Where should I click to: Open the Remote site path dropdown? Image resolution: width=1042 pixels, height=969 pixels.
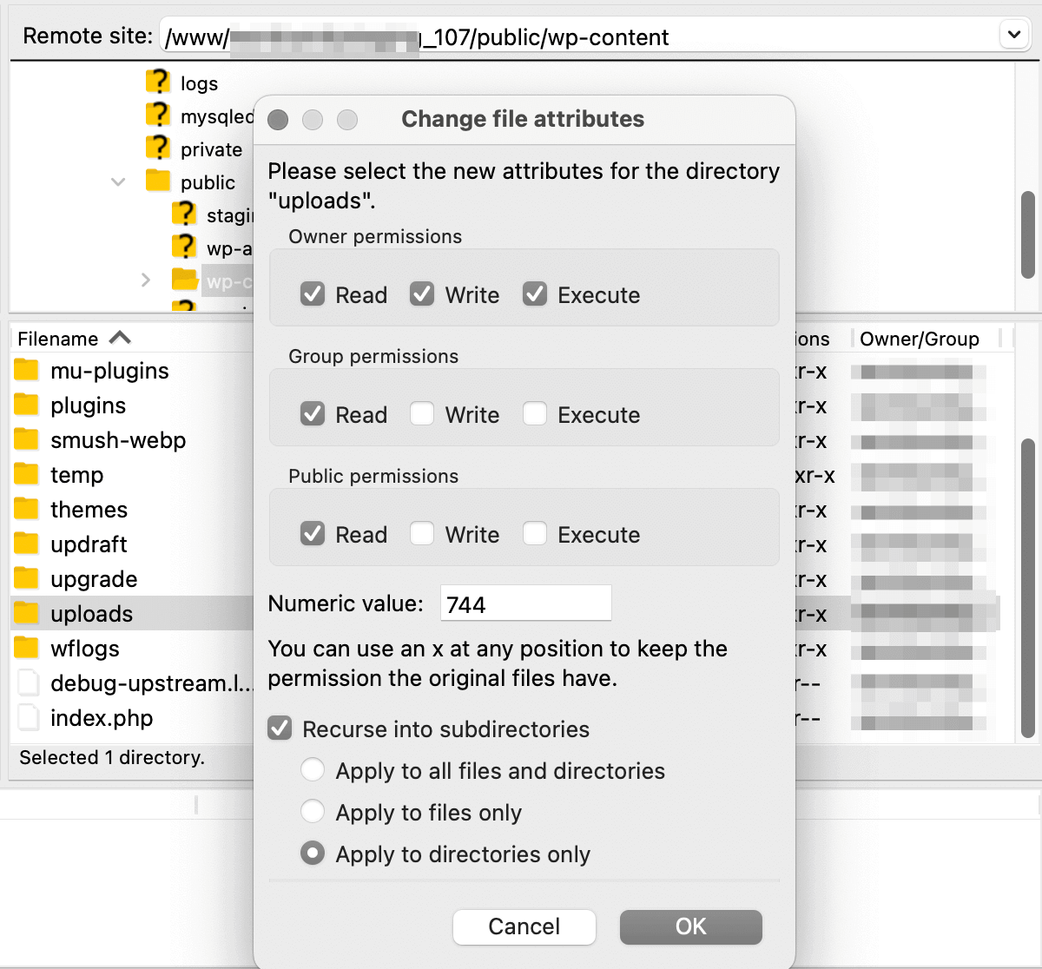click(x=1013, y=36)
